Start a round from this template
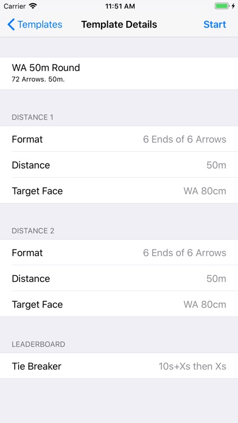This screenshot has height=423, width=238. point(215,25)
